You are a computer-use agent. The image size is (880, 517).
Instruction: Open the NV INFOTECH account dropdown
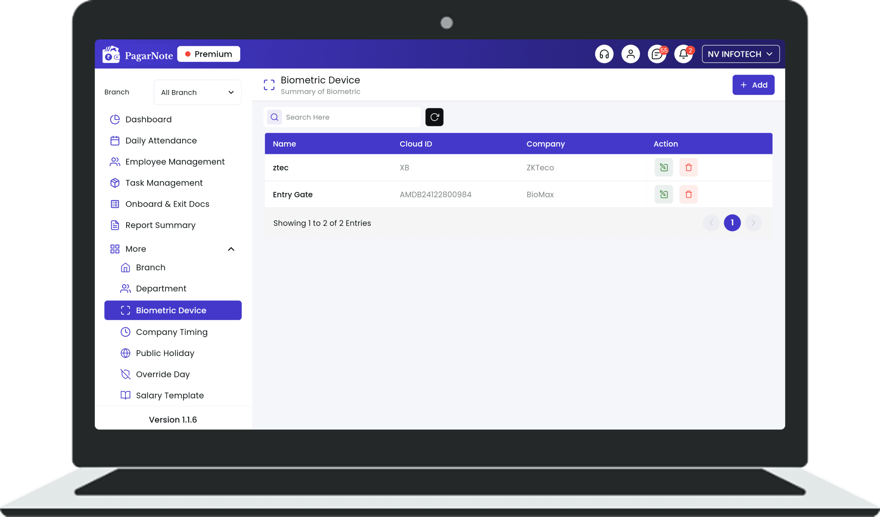click(741, 54)
